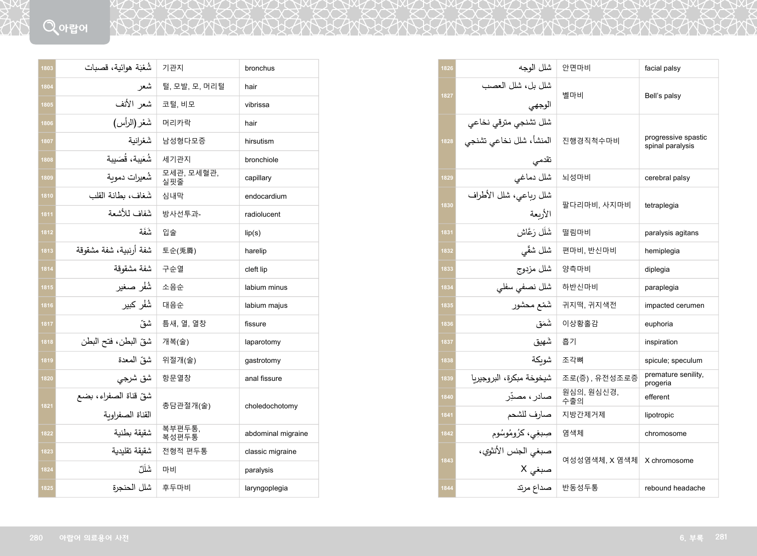Click the 'rebound headache' entry
Screen dimensions: 757x556
(x=674, y=488)
